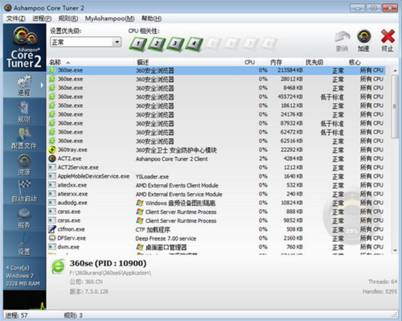Sort by the 核心 column header
402x321 pixels.
tap(366, 62)
